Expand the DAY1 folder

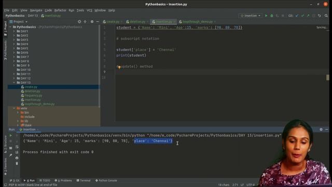click(x=14, y=31)
